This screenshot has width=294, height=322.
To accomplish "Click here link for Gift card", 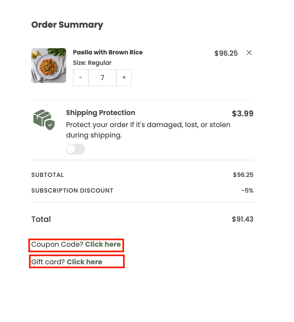I will [84, 262].
